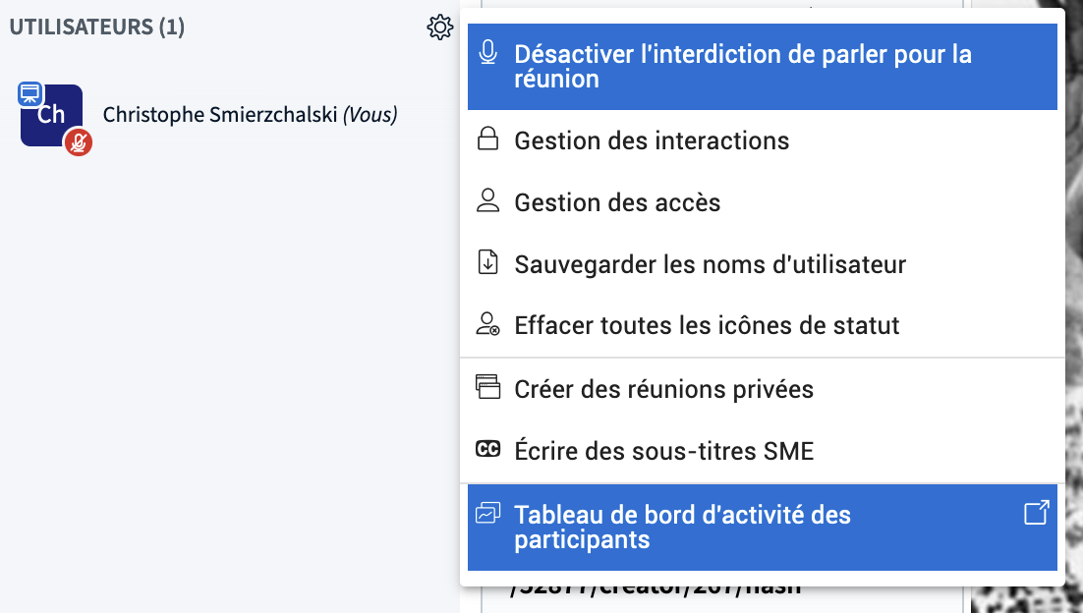The width and height of the screenshot is (1083, 613).
Task: Open Gestion des interactions
Action: [762, 140]
